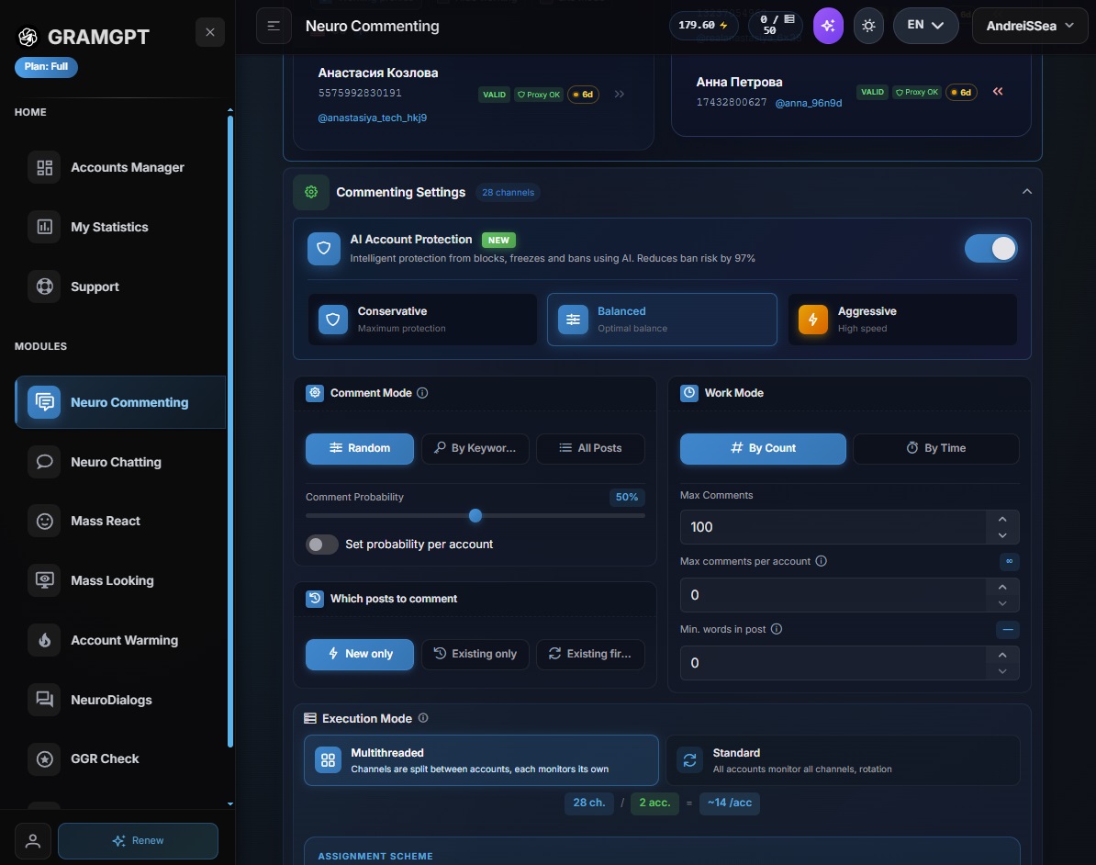Close the sidebar with the X button

point(209,32)
